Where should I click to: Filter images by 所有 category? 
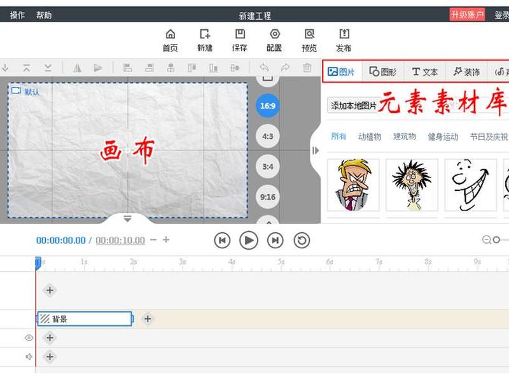click(338, 136)
